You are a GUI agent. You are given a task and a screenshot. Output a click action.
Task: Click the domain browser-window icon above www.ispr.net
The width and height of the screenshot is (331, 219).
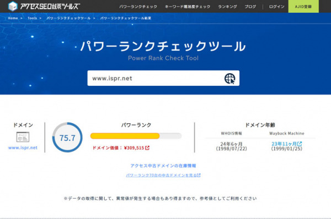coord(23,137)
